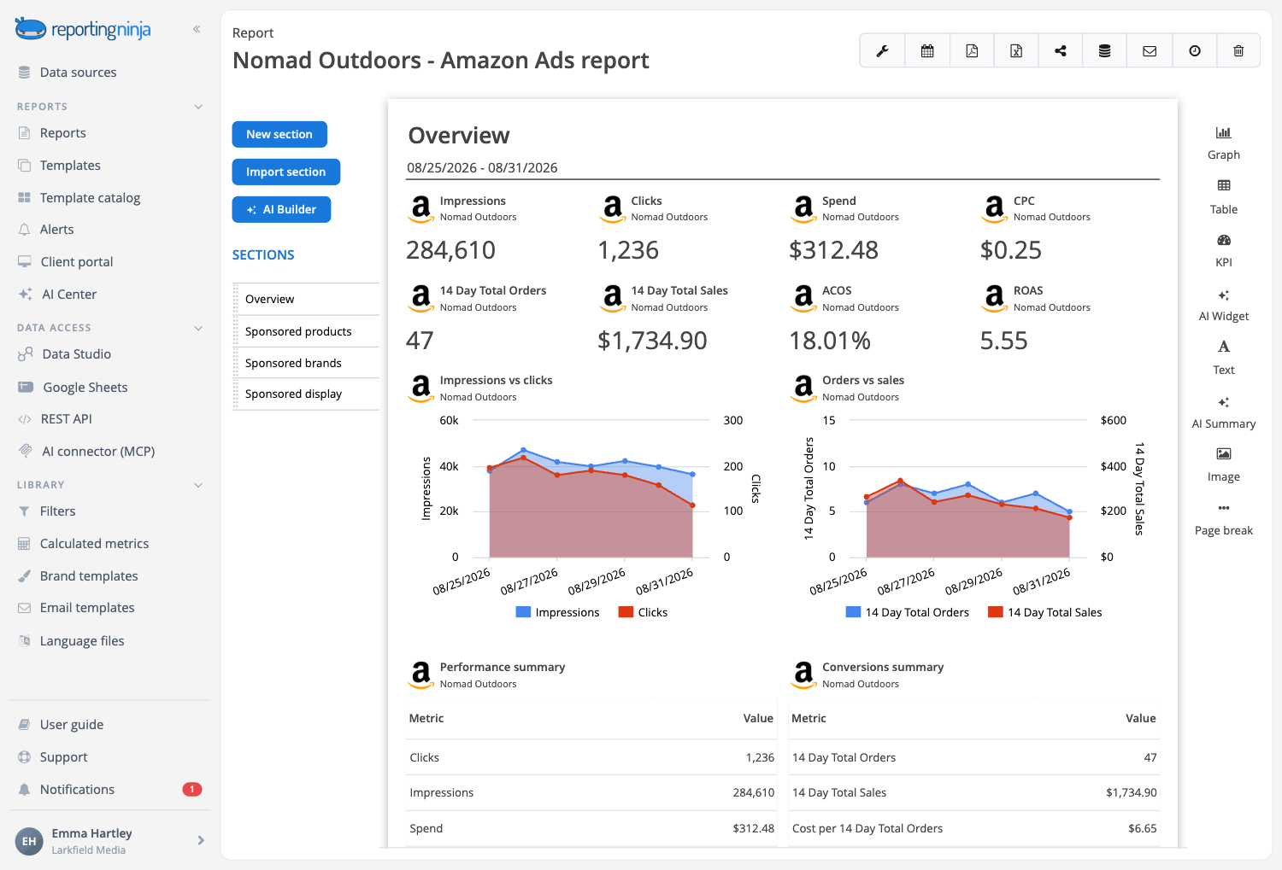Viewport: 1282px width, 870px height.
Task: Collapse the REPORTS sidebar group
Action: click(x=198, y=107)
